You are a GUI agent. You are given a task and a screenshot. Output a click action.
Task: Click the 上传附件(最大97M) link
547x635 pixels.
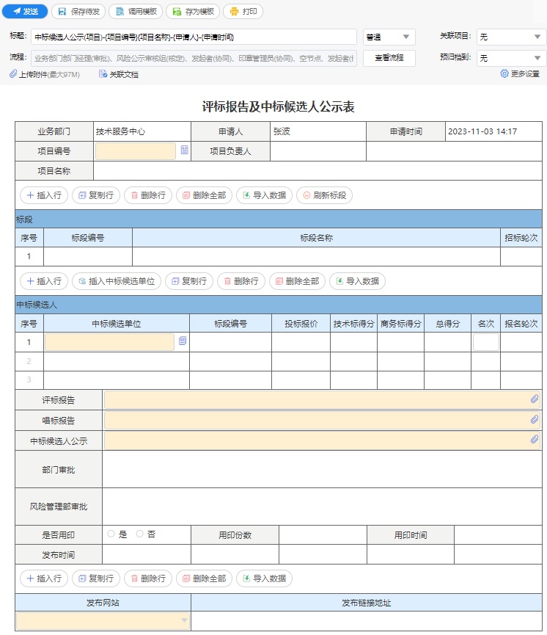click(49, 75)
